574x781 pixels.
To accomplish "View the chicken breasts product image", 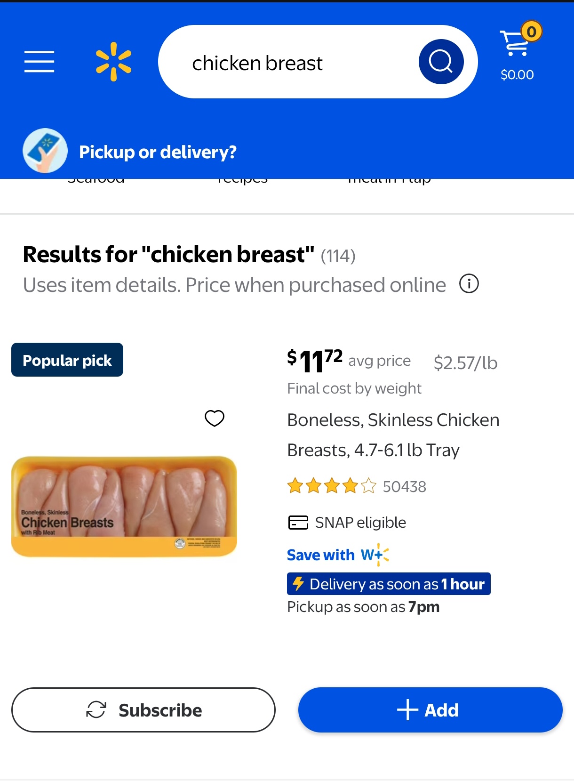I will click(124, 506).
